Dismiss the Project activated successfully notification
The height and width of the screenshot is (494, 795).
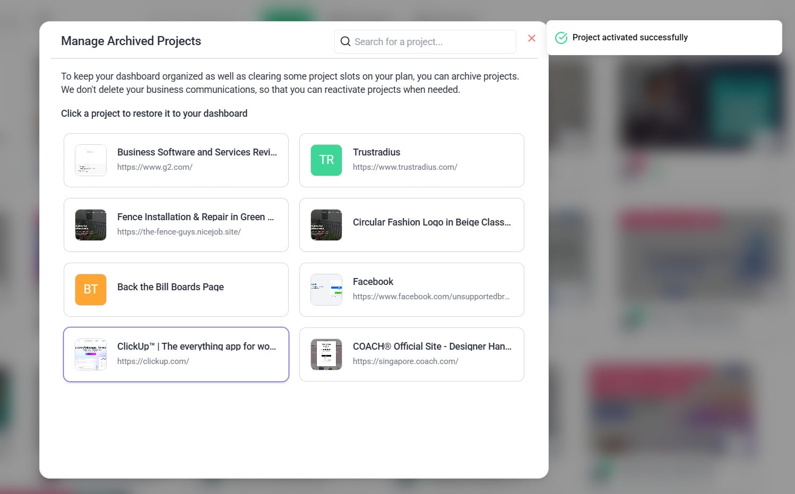point(663,38)
